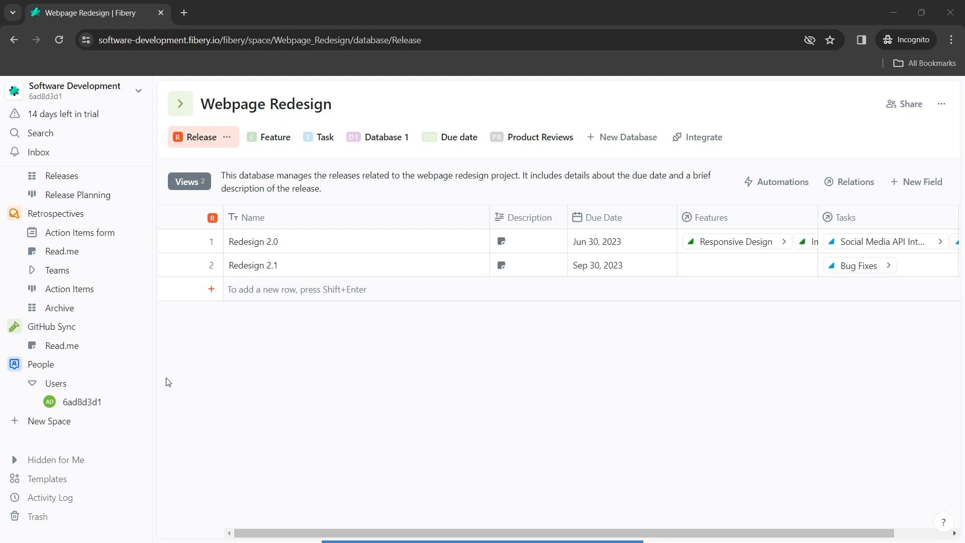Toggle the Release tab options menu

[227, 137]
